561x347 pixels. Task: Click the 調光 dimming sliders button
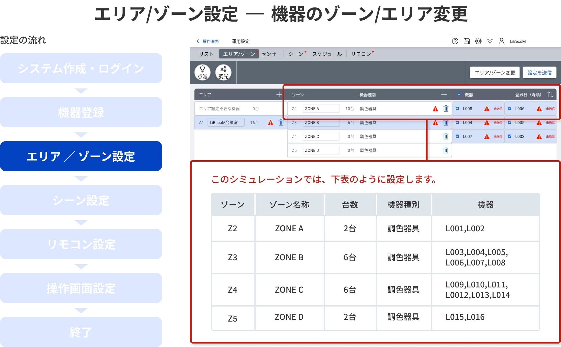point(223,72)
